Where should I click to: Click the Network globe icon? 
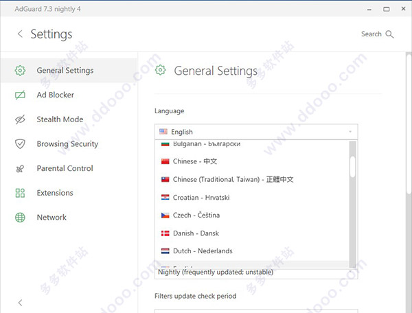point(20,218)
